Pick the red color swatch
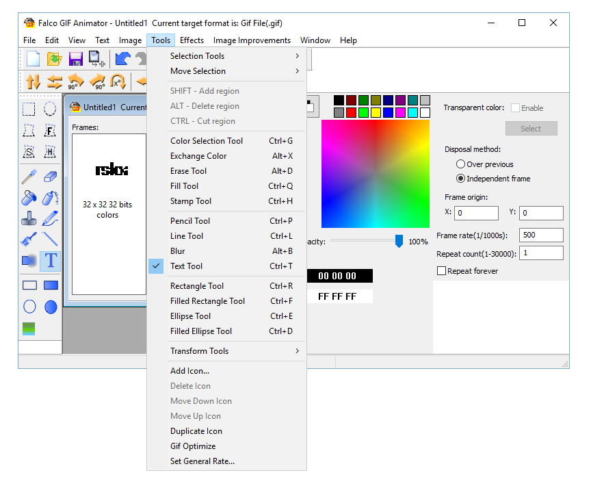The image size is (591, 488). [352, 112]
